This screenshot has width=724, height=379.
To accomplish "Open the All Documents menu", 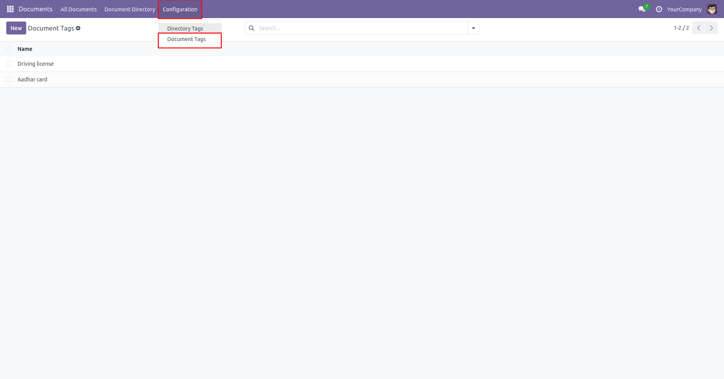I will tap(79, 9).
